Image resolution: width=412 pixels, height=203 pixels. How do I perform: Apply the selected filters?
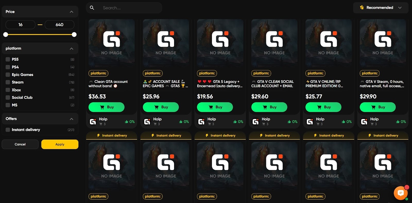(x=60, y=144)
